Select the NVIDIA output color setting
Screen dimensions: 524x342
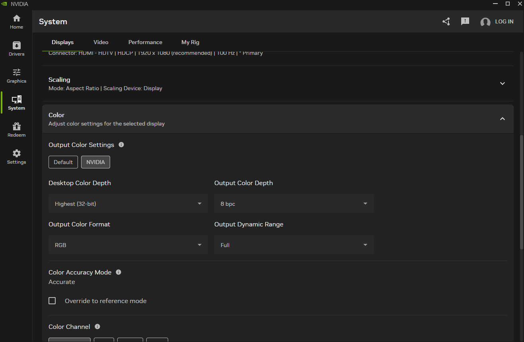click(95, 162)
